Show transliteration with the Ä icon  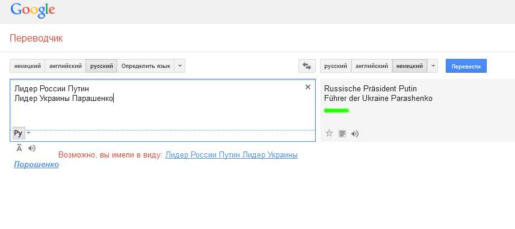[x=19, y=148]
